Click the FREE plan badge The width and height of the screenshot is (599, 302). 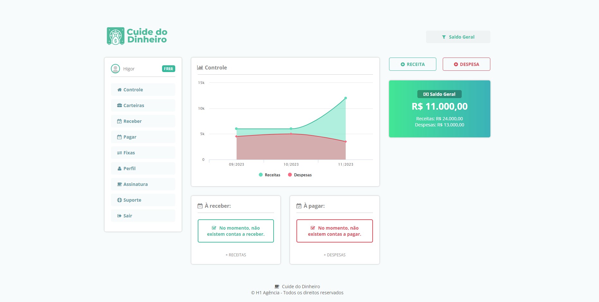(x=168, y=69)
